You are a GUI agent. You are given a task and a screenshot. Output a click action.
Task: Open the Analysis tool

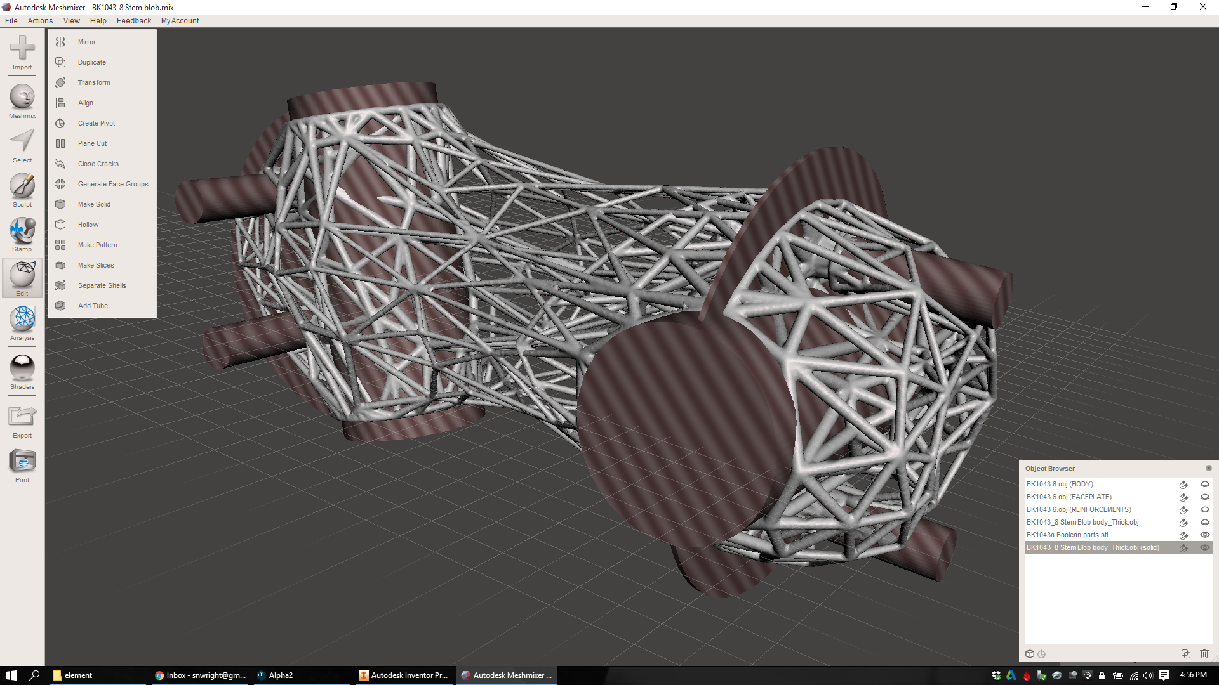pyautogui.click(x=22, y=319)
